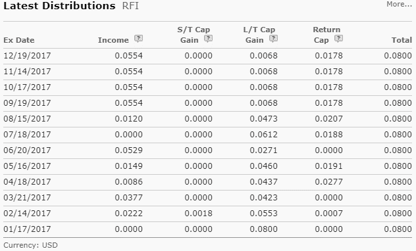Viewport: 416px width, 251px height.
Task: Click the 0.0018 short-term cap gain value
Action: coord(198,214)
